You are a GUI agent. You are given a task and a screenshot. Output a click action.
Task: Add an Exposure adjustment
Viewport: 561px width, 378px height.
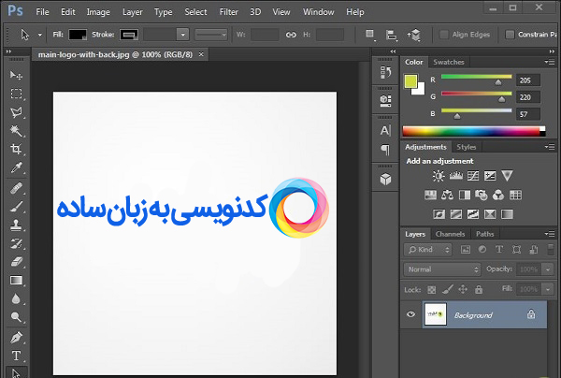[490, 176]
